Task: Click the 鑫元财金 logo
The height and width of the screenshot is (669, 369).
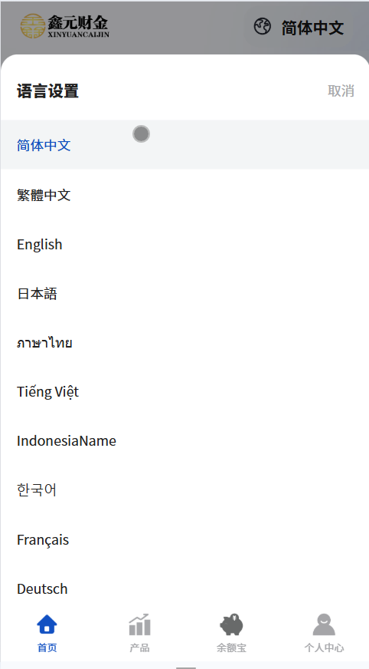Action: [x=65, y=26]
